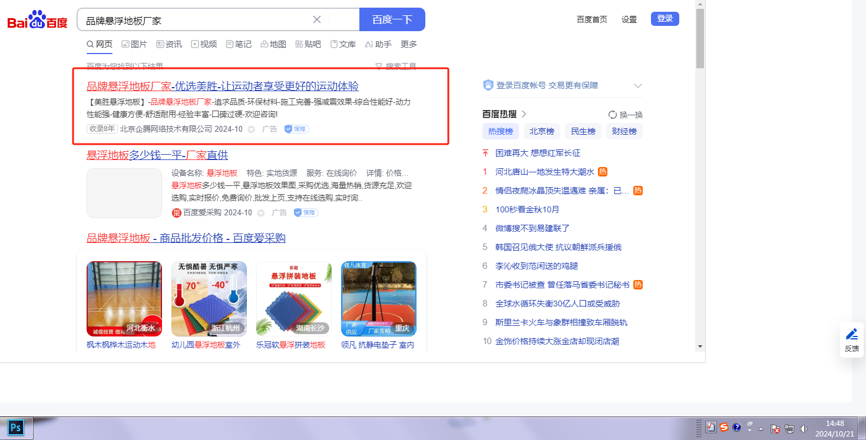Go to 百度首页 link

592,19
